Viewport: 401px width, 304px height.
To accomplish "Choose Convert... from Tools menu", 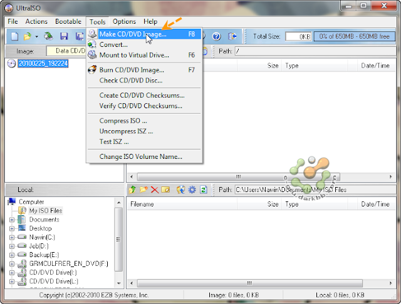I will click(144, 44).
